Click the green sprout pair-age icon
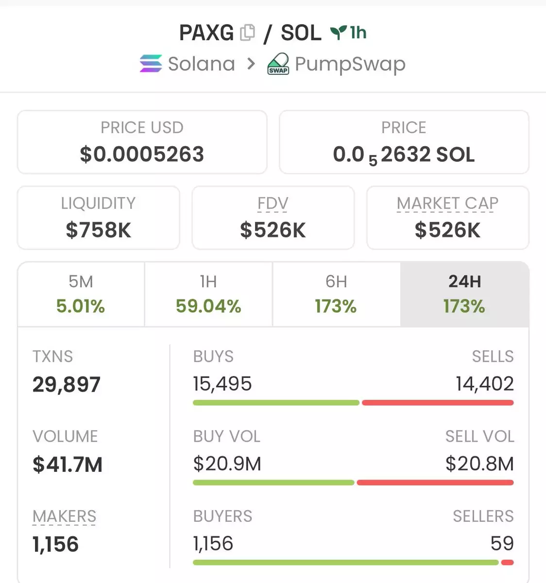The width and height of the screenshot is (546, 583). tap(338, 33)
